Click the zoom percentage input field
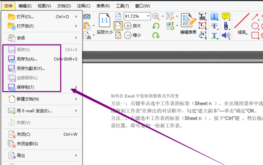 pos(135,16)
